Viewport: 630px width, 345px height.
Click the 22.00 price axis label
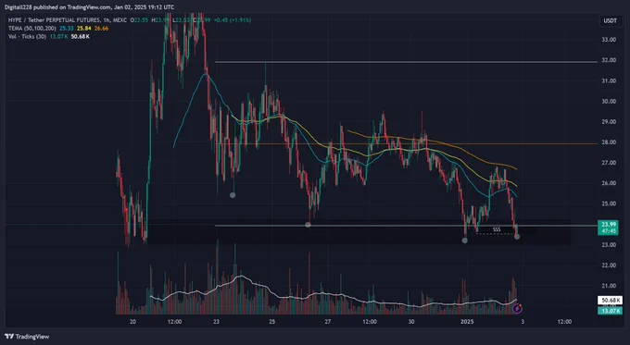point(609,265)
